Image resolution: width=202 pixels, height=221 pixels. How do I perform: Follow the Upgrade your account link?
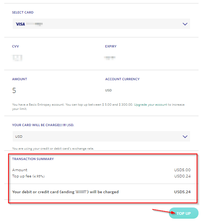150,105
